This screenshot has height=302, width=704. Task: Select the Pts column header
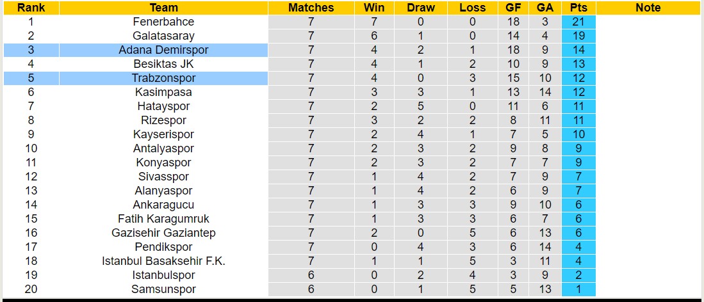pyautogui.click(x=578, y=8)
